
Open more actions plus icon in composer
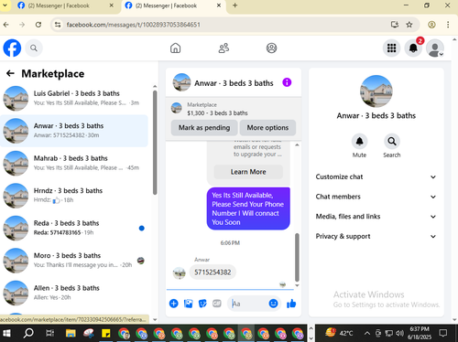tap(174, 304)
